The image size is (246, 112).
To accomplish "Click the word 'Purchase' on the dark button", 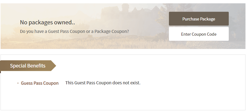I will point(191,19).
